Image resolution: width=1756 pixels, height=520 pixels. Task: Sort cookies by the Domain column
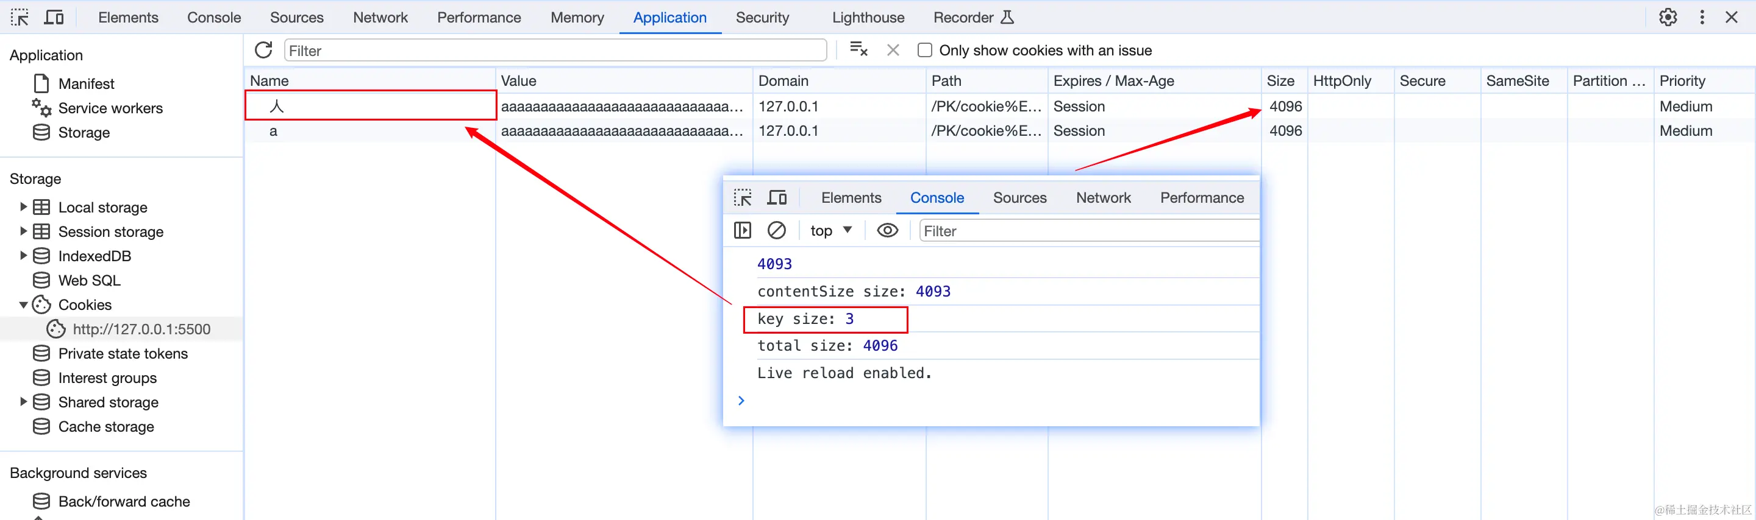[840, 81]
